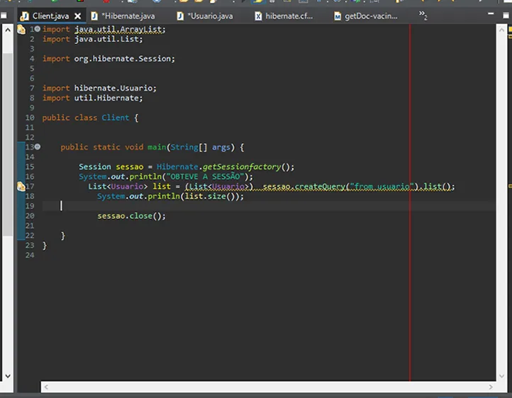Click the hibernate.cfg XML file icon

click(x=258, y=16)
